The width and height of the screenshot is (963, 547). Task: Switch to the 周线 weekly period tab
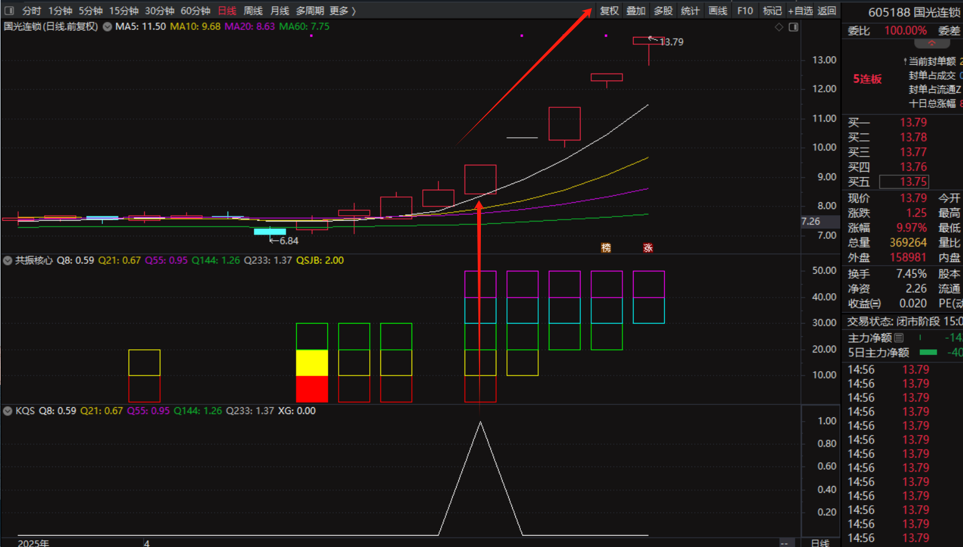pos(253,11)
